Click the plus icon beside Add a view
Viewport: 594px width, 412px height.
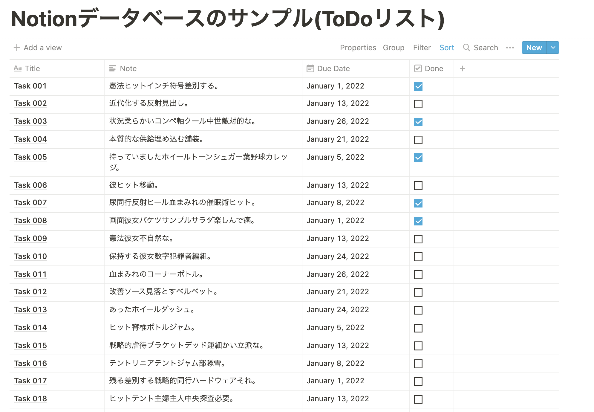tap(17, 48)
